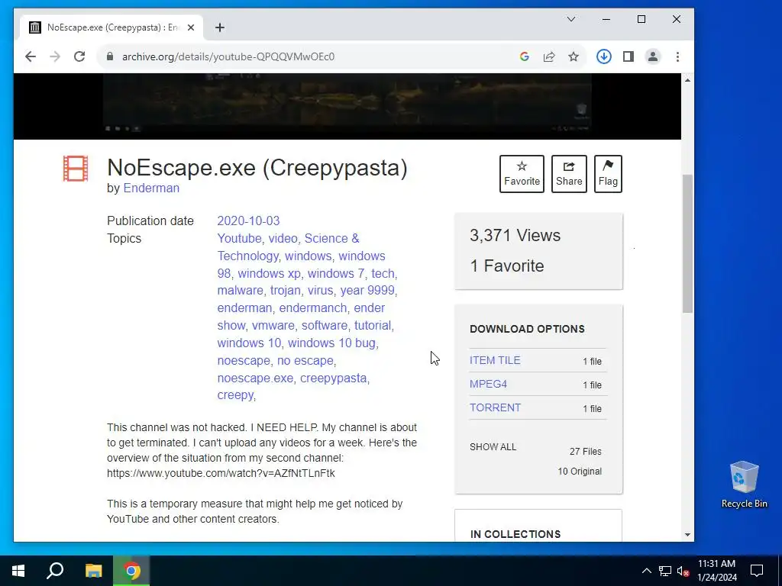
Task: Click the address bar URL
Action: 228,56
